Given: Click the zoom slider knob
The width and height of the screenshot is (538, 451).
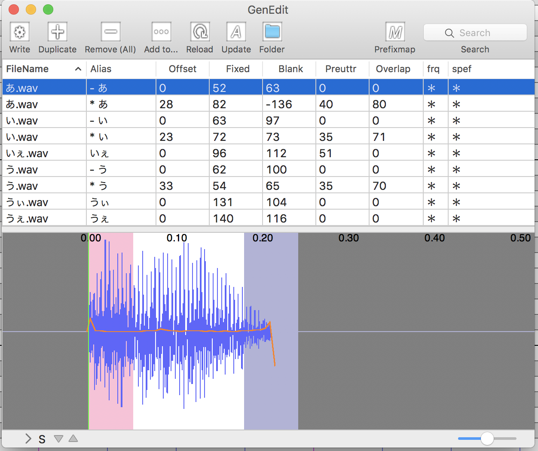Looking at the screenshot, I should point(487,439).
